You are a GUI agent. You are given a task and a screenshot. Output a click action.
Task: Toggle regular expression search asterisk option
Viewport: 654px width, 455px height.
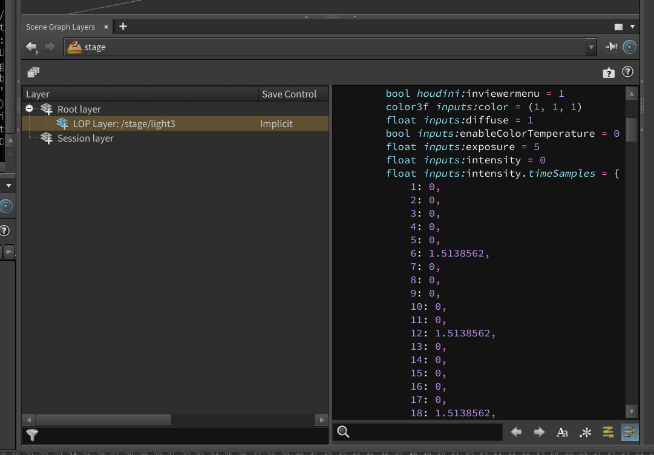point(585,432)
